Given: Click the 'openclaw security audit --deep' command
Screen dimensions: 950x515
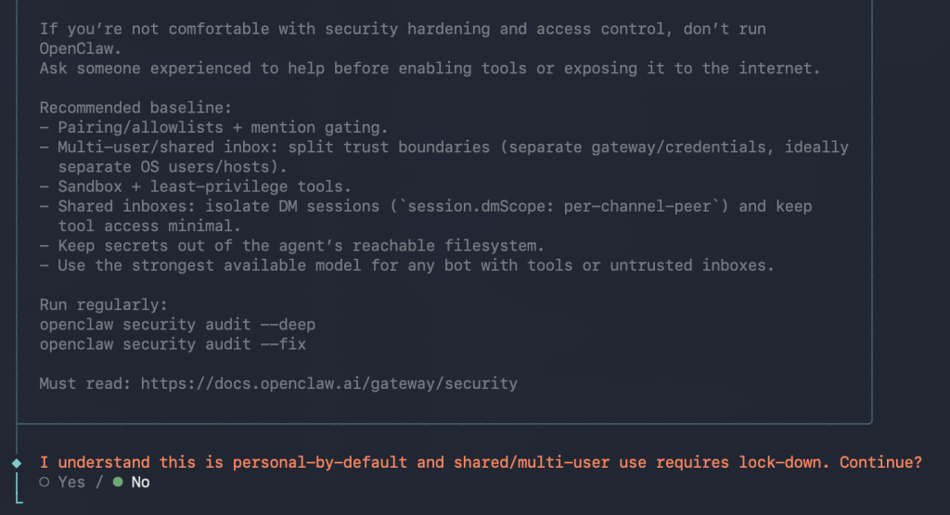Looking at the screenshot, I should pos(177,324).
